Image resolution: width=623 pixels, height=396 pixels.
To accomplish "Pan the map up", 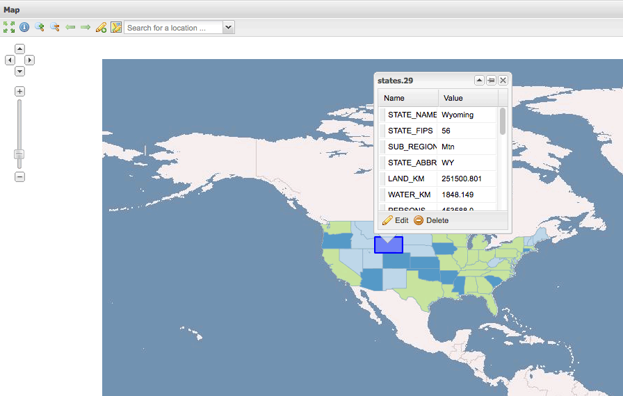I will point(19,49).
